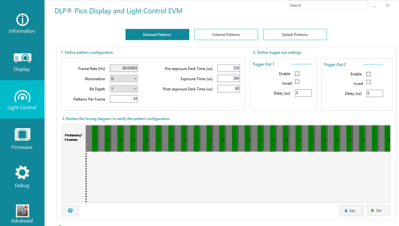The image size is (399, 226).
Task: Click the Frame Rate (Hz) field
Action: (124, 68)
